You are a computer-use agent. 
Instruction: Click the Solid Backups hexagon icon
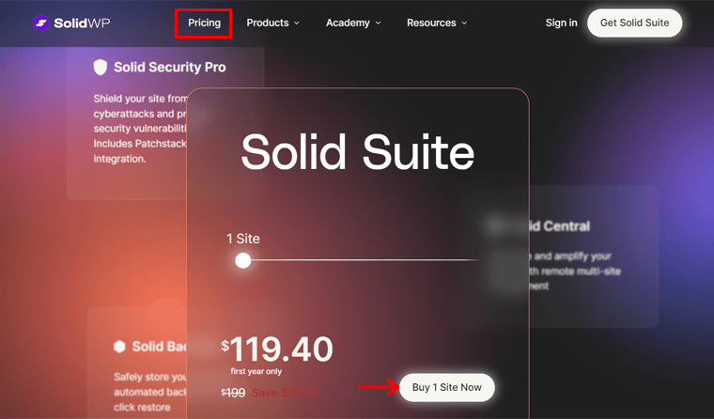pos(119,347)
